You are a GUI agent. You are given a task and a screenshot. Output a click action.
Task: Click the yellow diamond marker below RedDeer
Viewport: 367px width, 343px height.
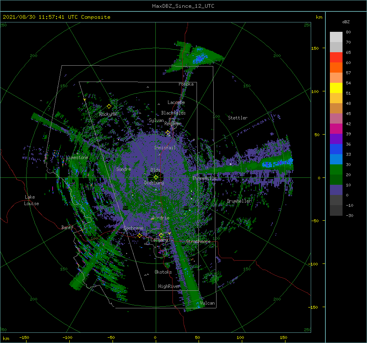pos(168,133)
